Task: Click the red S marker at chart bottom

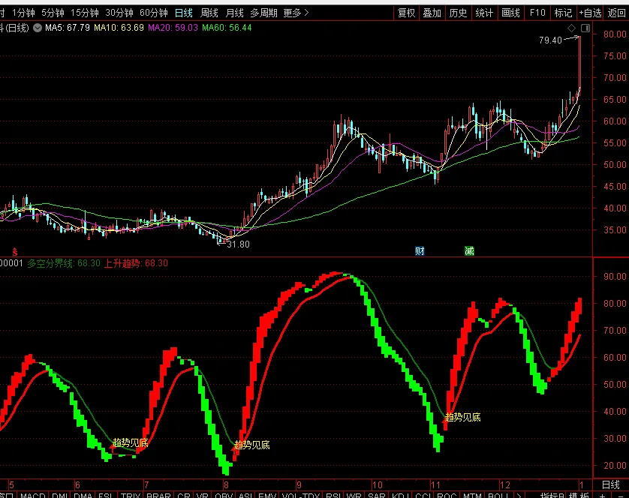Action: 15,252
